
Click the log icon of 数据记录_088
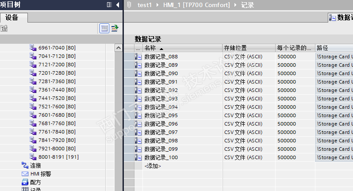click(x=138, y=57)
